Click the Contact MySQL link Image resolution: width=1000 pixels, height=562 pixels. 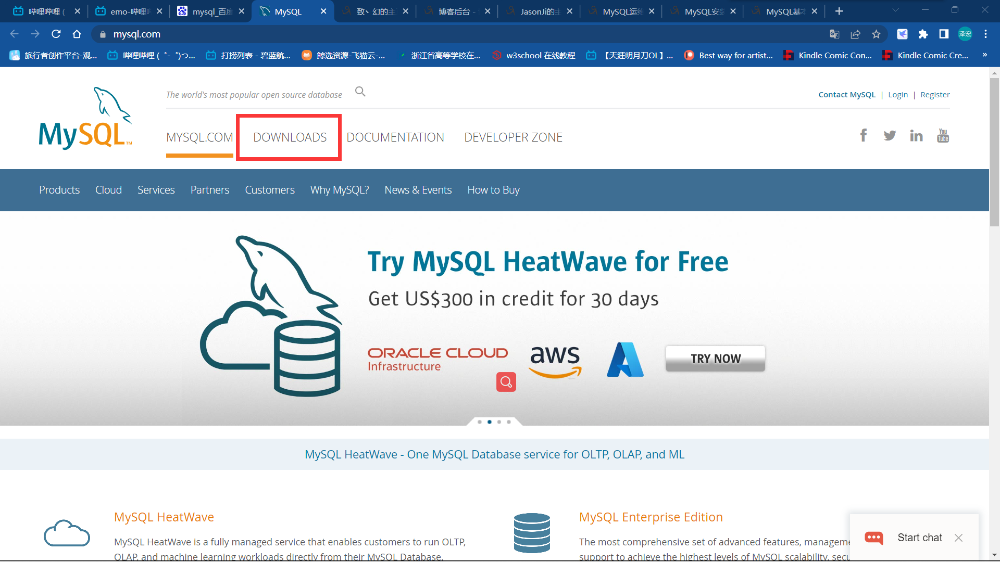click(847, 95)
